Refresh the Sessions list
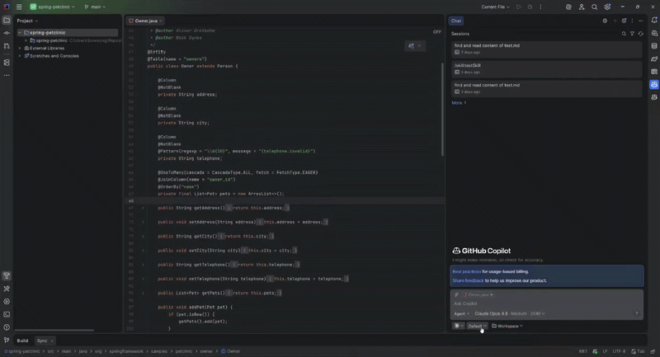This screenshot has width=660, height=357. point(641,34)
